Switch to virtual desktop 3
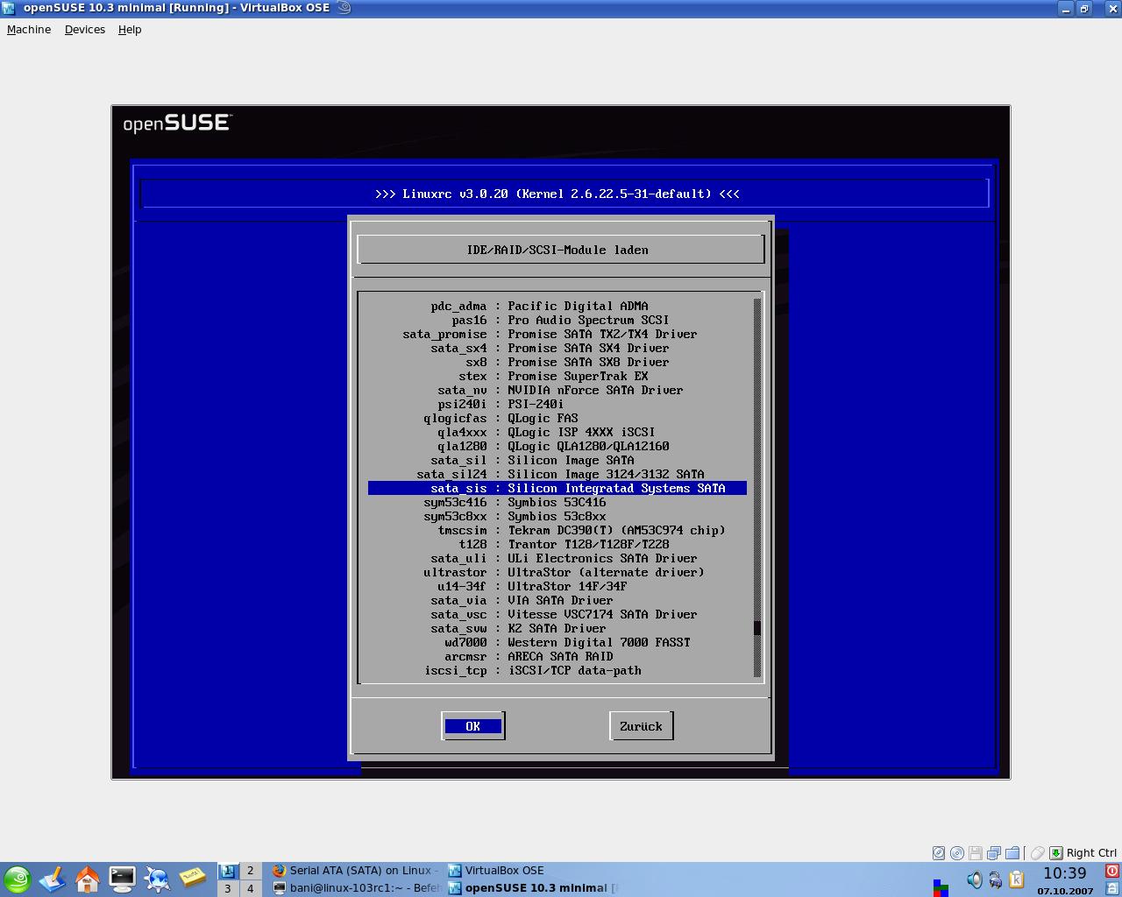This screenshot has width=1122, height=897. tap(228, 888)
